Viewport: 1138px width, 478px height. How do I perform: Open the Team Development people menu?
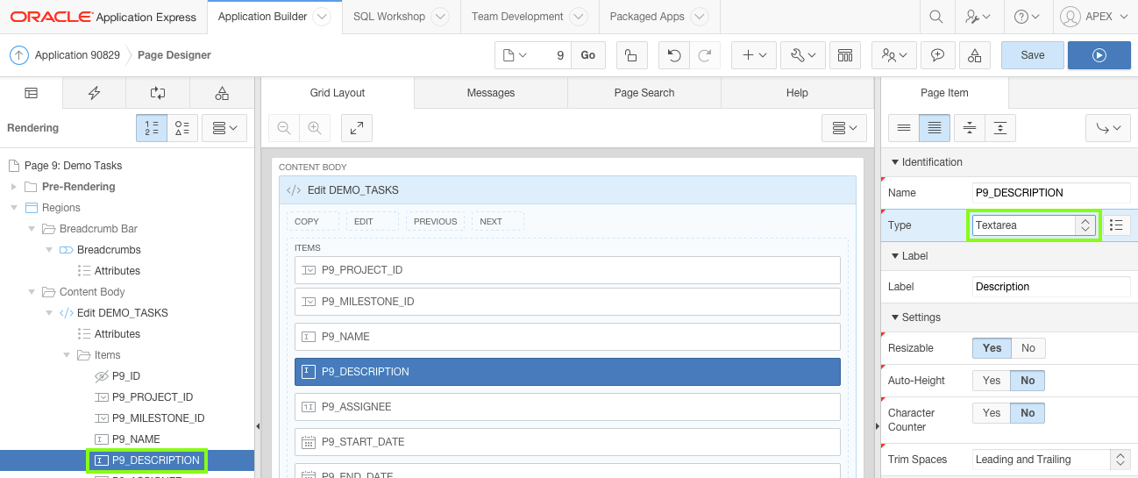[x=894, y=55]
